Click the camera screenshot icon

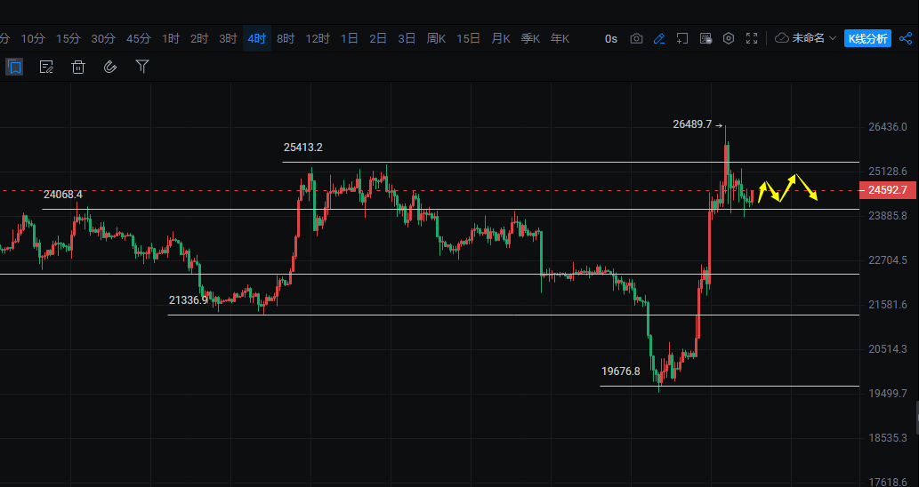(636, 38)
